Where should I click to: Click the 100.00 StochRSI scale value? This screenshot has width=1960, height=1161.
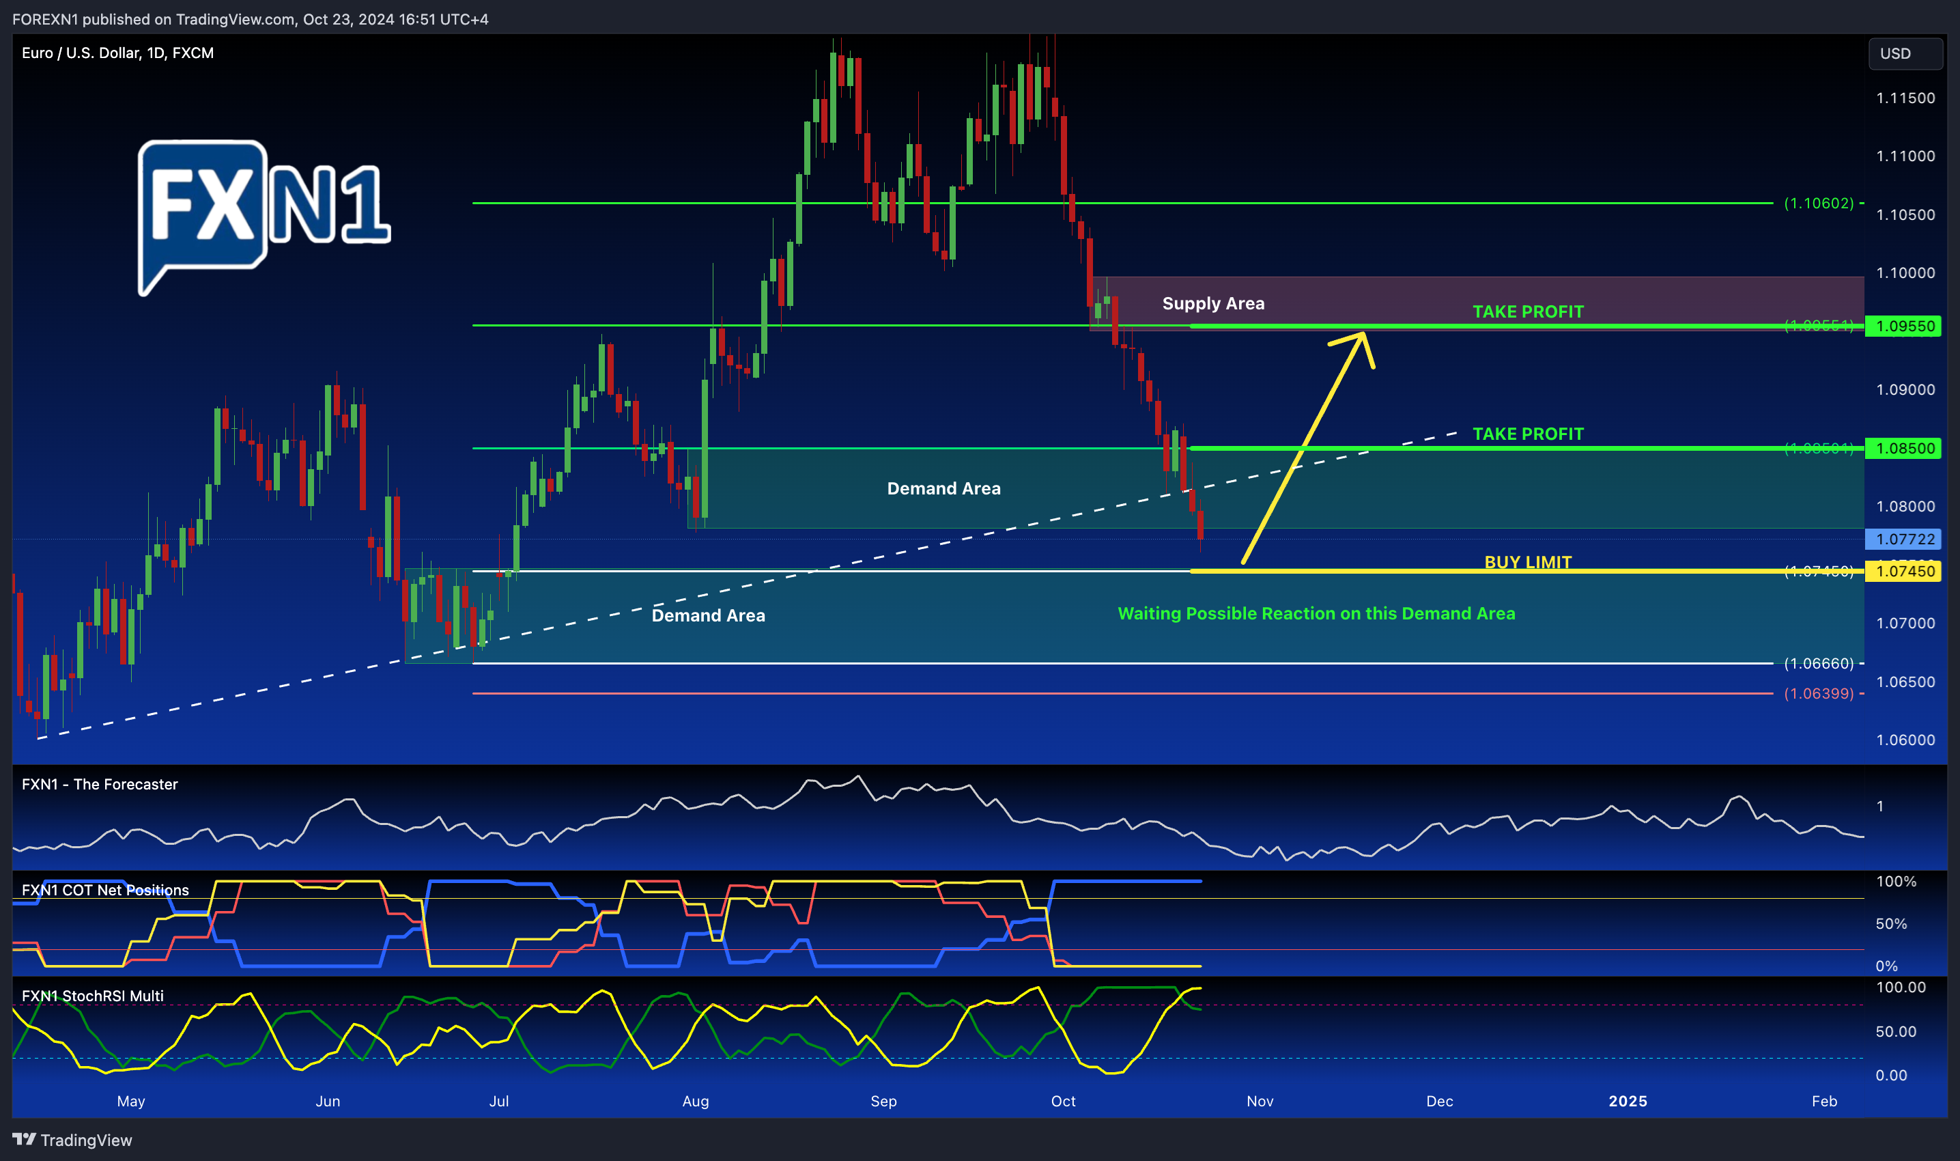1901,987
